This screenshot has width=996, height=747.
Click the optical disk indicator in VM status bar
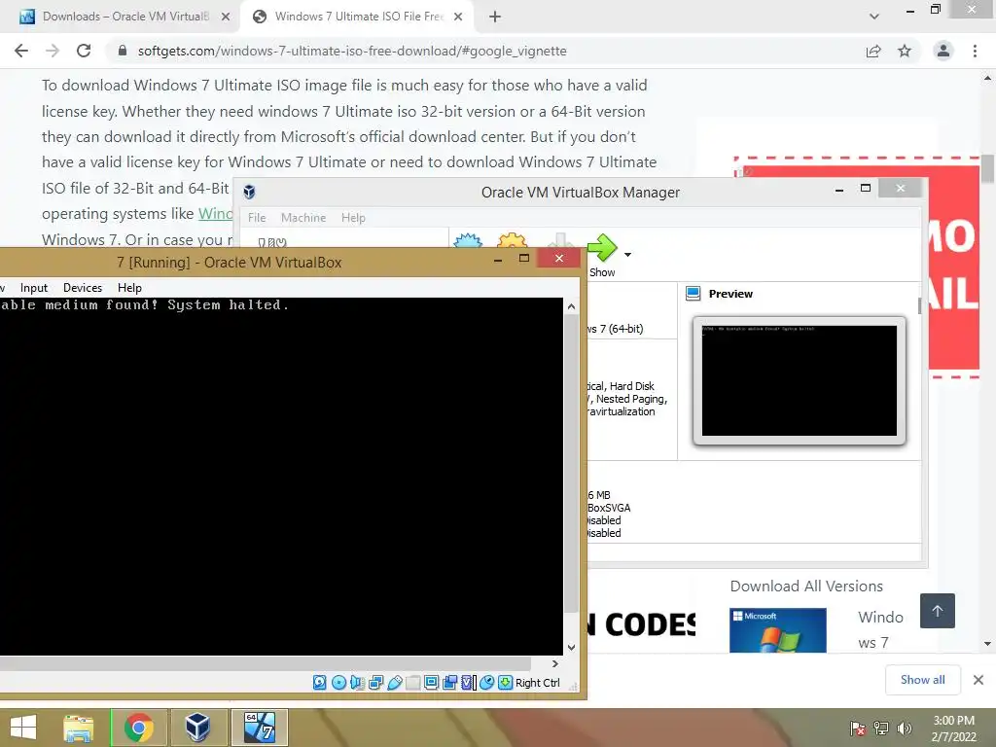click(x=338, y=682)
